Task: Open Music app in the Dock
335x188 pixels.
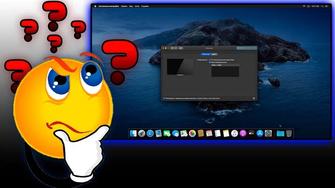Action: (x=234, y=134)
